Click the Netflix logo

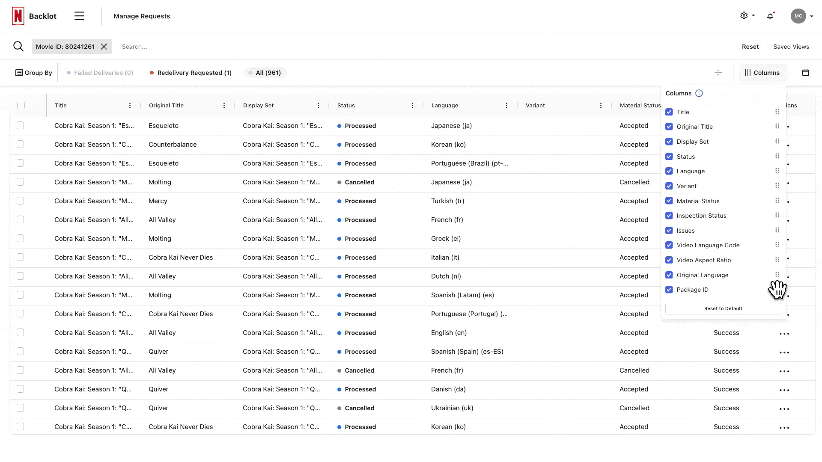(18, 16)
